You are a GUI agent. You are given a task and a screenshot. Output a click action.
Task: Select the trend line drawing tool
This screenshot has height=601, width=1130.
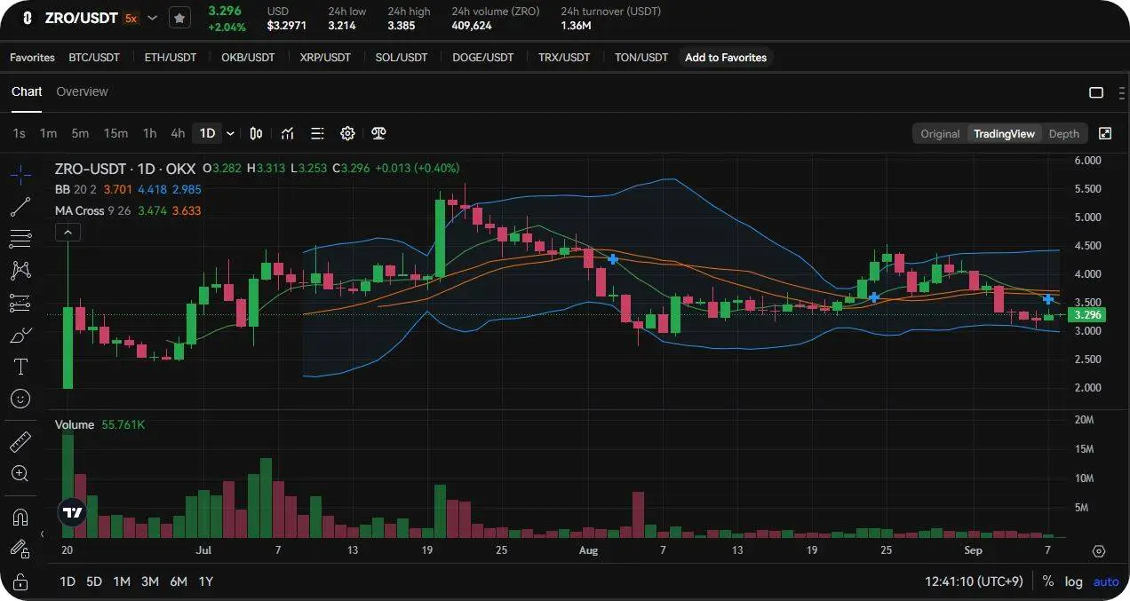pos(20,207)
